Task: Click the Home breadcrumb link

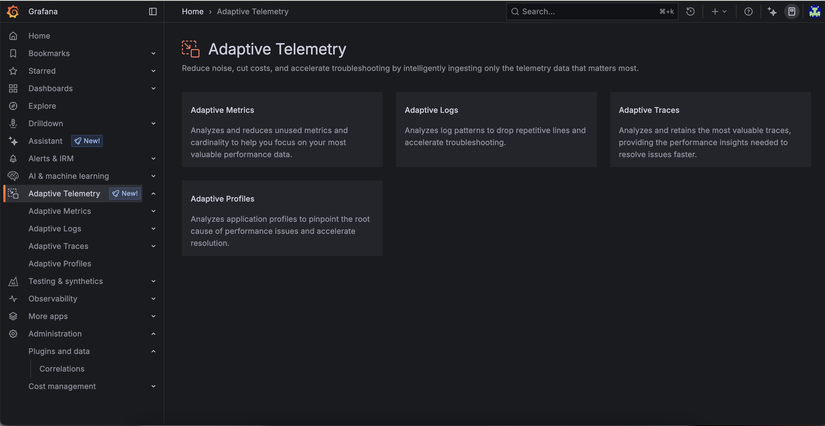Action: (192, 11)
